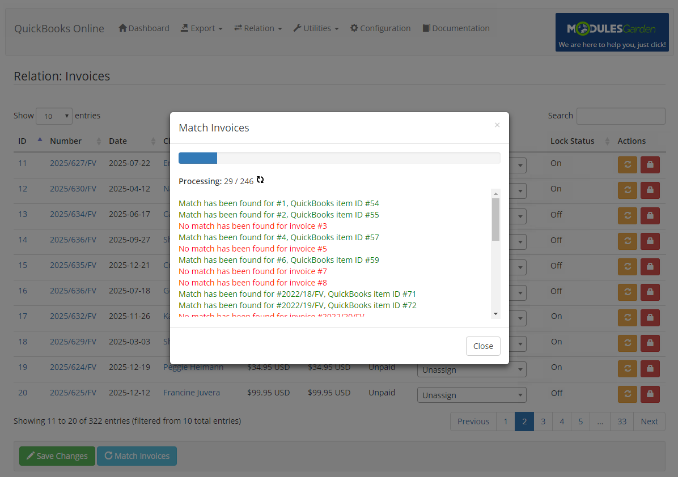The height and width of the screenshot is (477, 678).
Task: Open the Configuration gear page
Action: (x=380, y=28)
